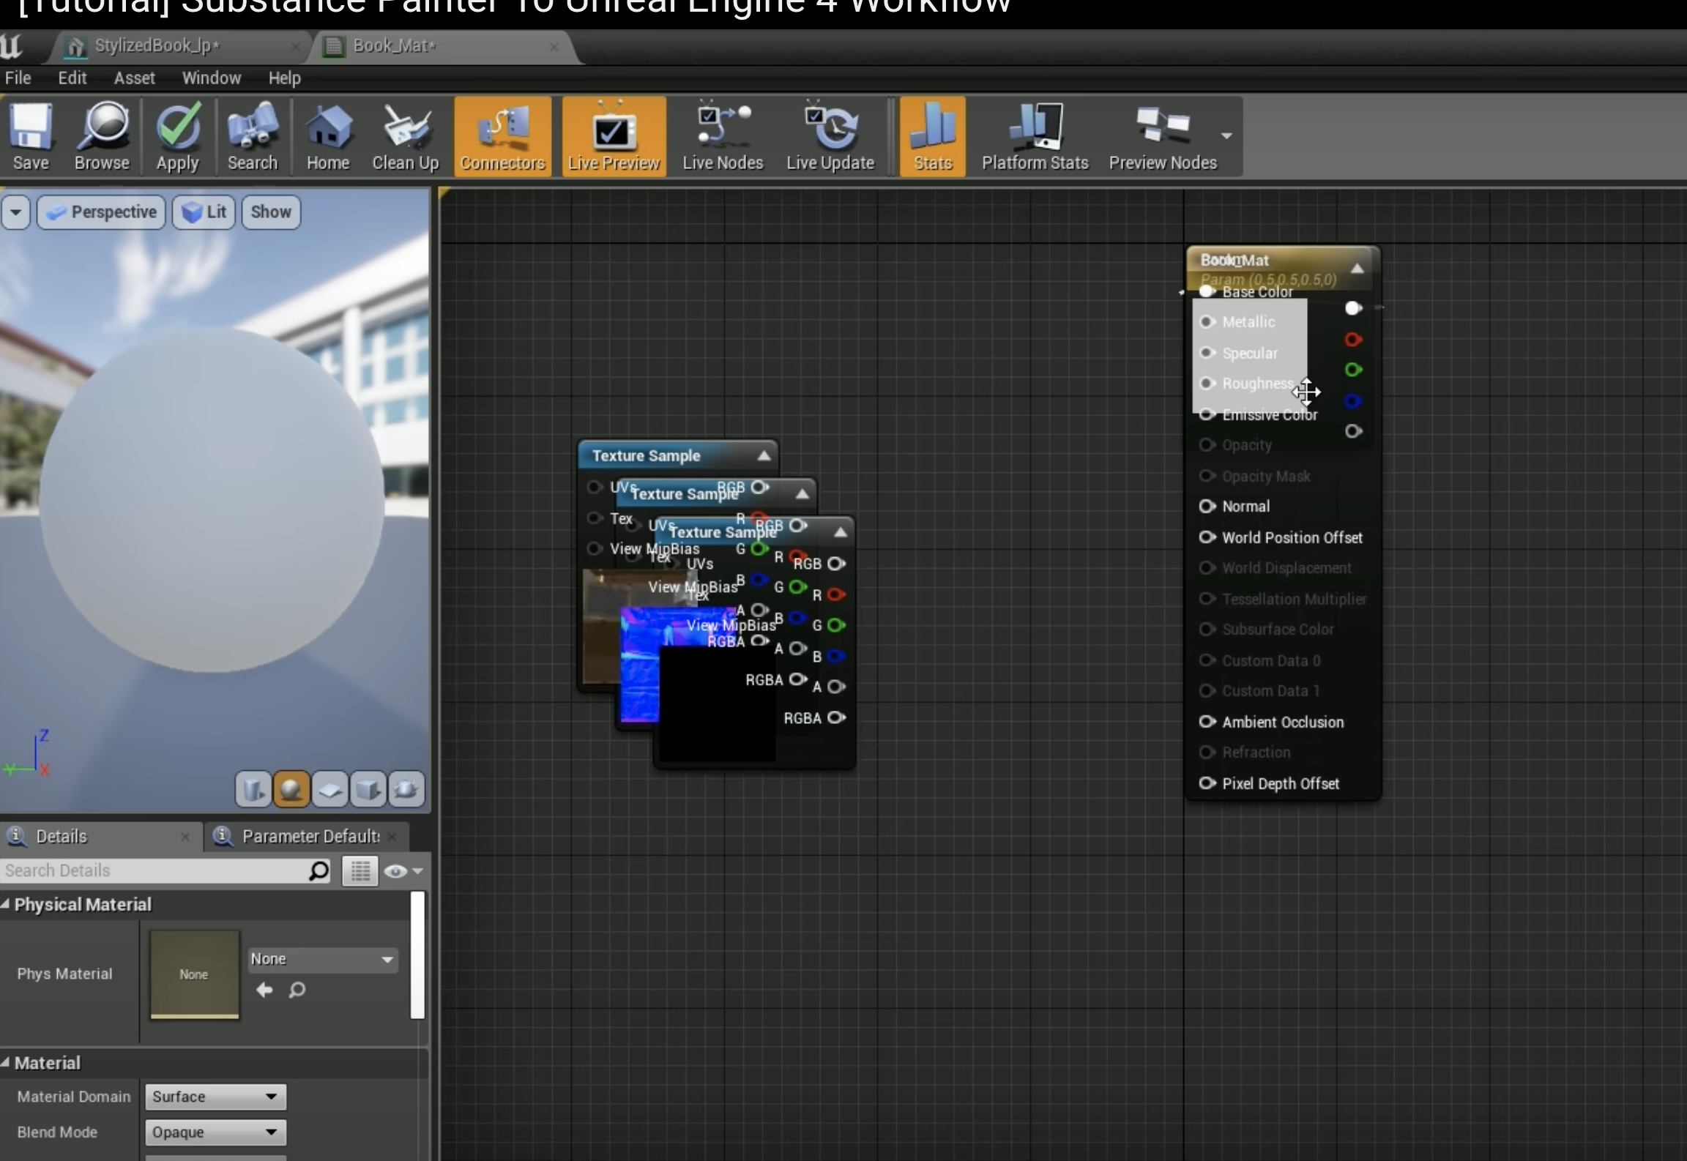Open Platform Stats from the toolbar
This screenshot has height=1161, width=1687.
pyautogui.click(x=1035, y=137)
